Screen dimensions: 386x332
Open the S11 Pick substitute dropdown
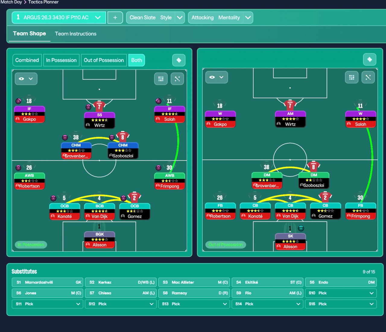48,304
